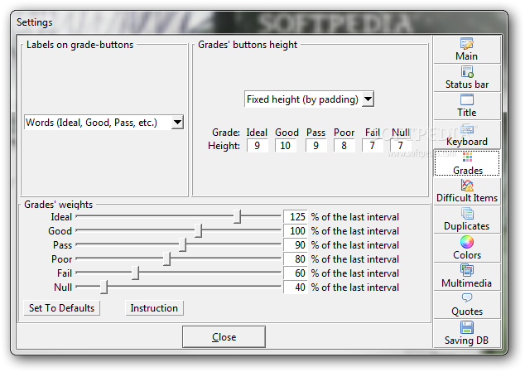Click the Pass height field
The width and height of the screenshot is (525, 372).
coord(315,146)
